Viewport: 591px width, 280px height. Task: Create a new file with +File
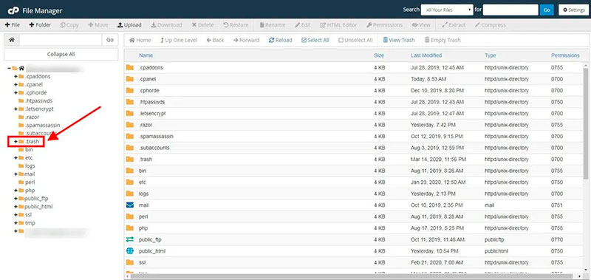click(13, 25)
